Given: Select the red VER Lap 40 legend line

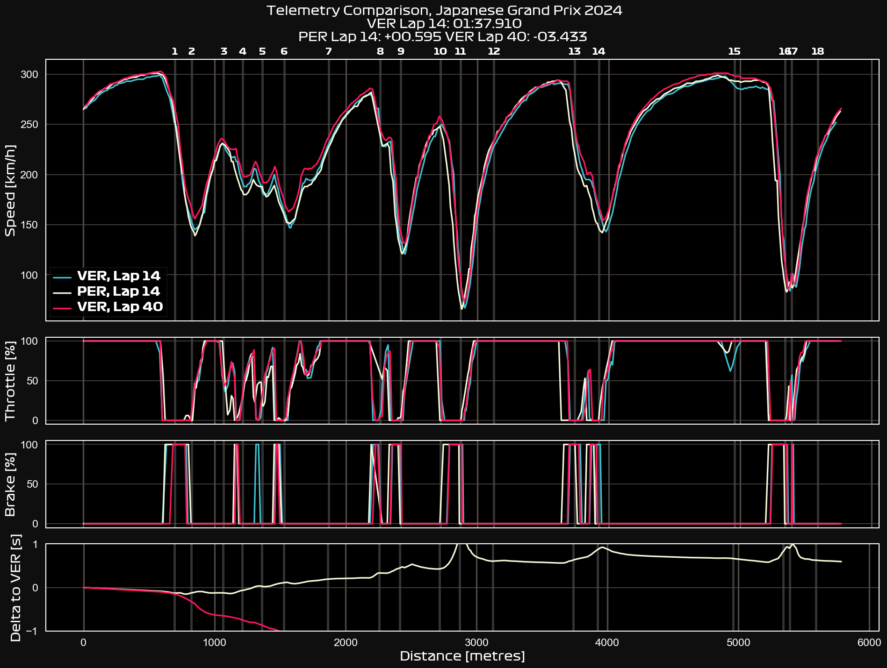Looking at the screenshot, I should pyautogui.click(x=63, y=307).
